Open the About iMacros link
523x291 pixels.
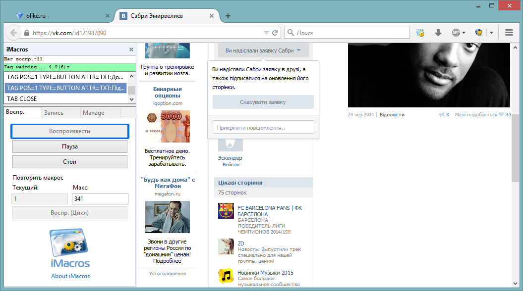point(70,276)
